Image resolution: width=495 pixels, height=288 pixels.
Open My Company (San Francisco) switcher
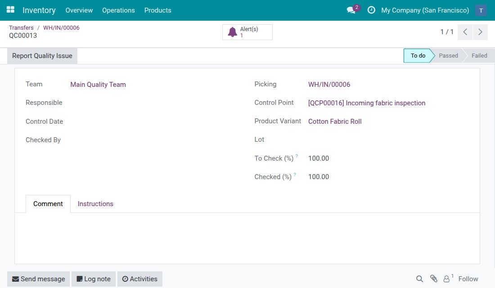[425, 10]
